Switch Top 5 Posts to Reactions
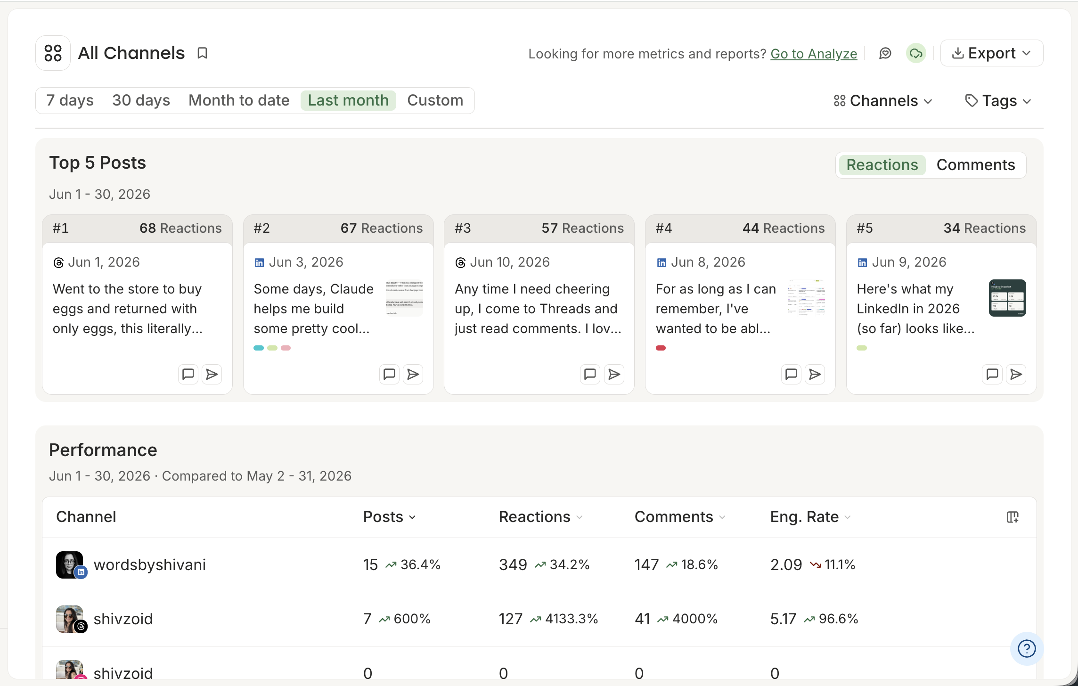Screen dimensions: 1078x686 tap(882, 165)
